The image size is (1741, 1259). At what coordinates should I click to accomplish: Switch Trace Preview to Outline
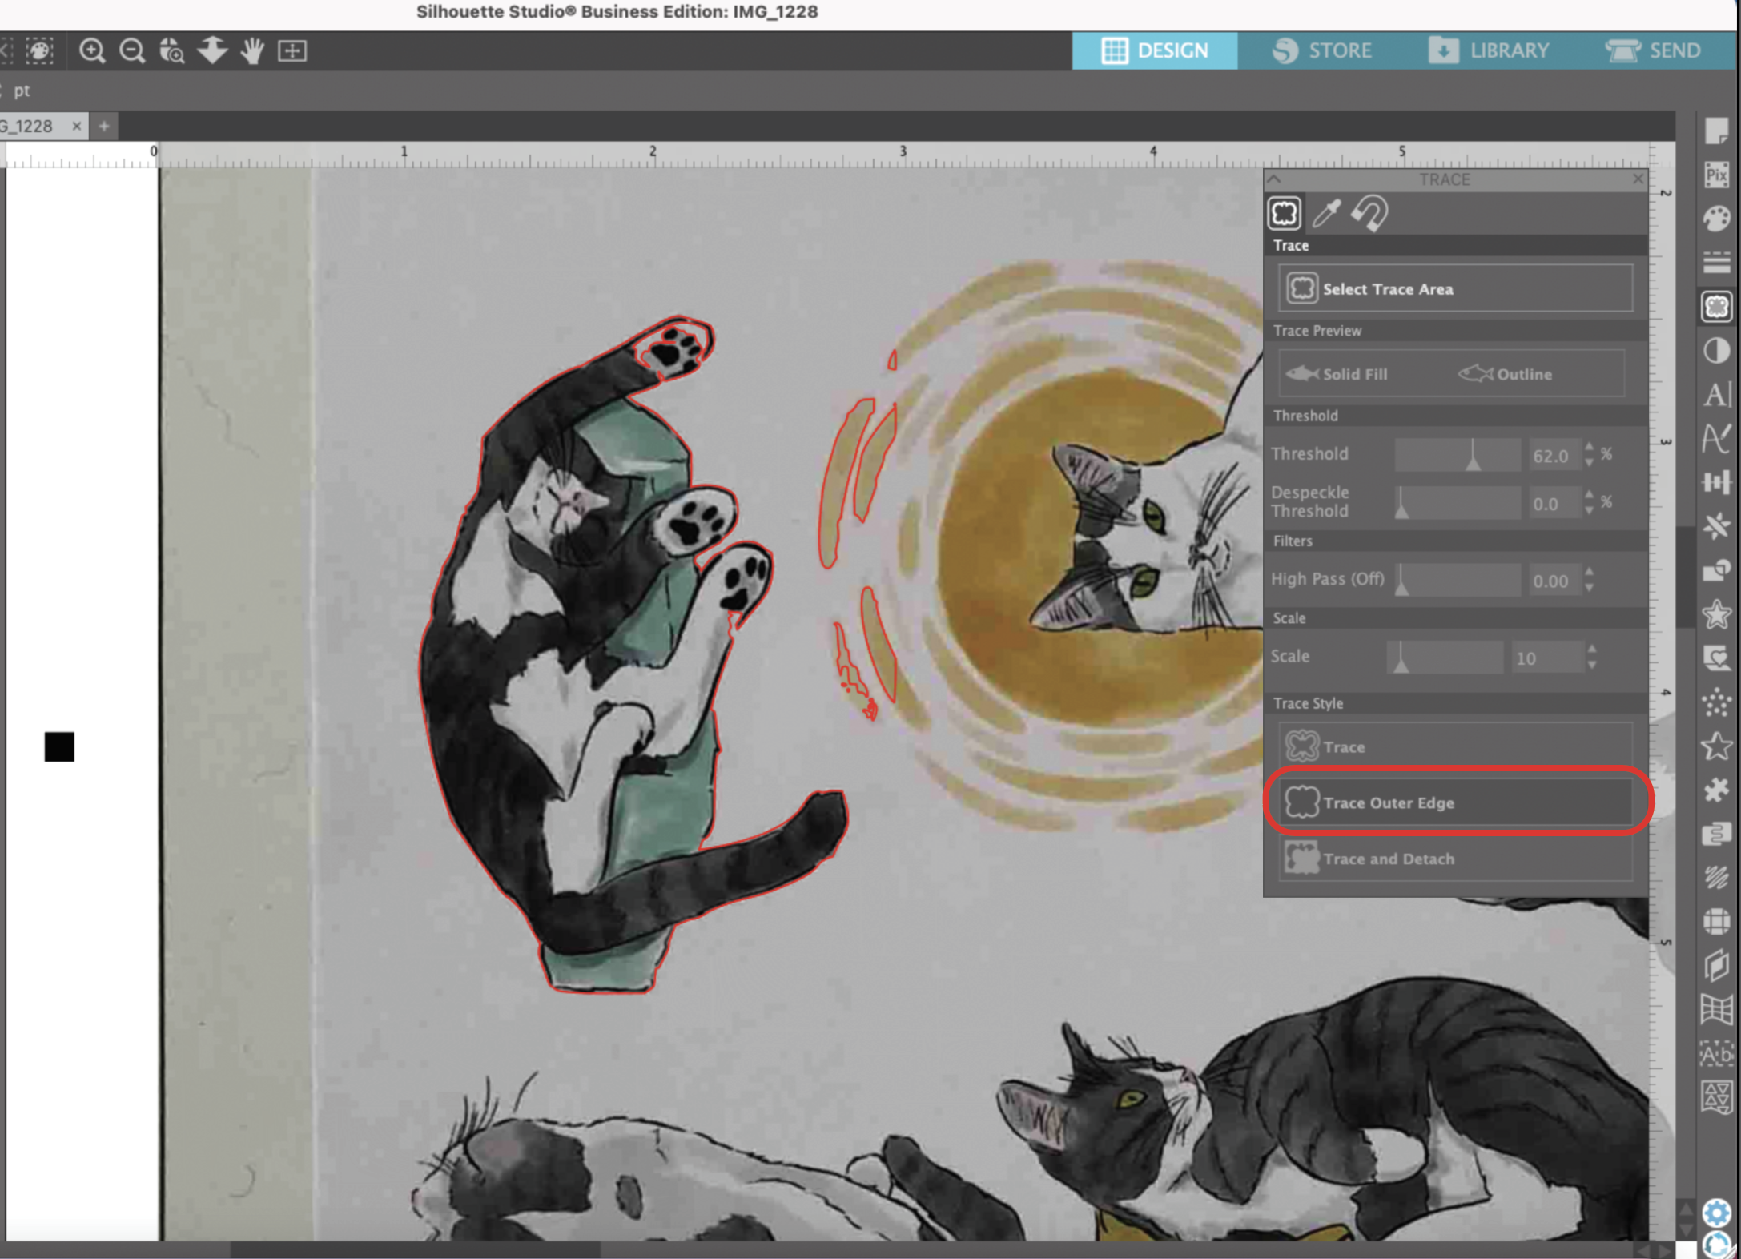click(x=1506, y=374)
